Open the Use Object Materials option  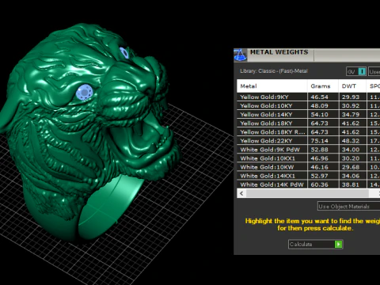pyautogui.click(x=348, y=206)
